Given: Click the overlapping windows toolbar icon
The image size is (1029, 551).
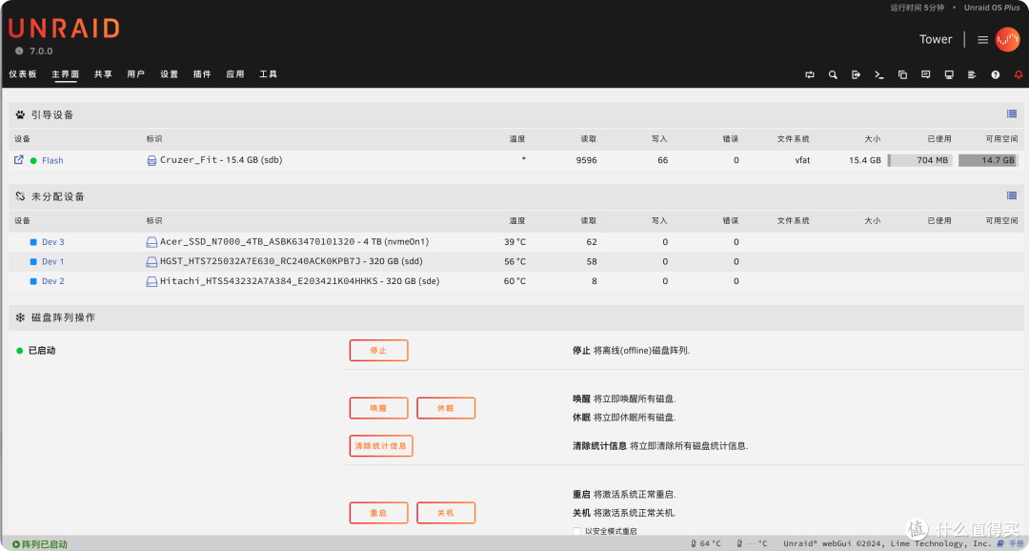Looking at the screenshot, I should coord(902,75).
